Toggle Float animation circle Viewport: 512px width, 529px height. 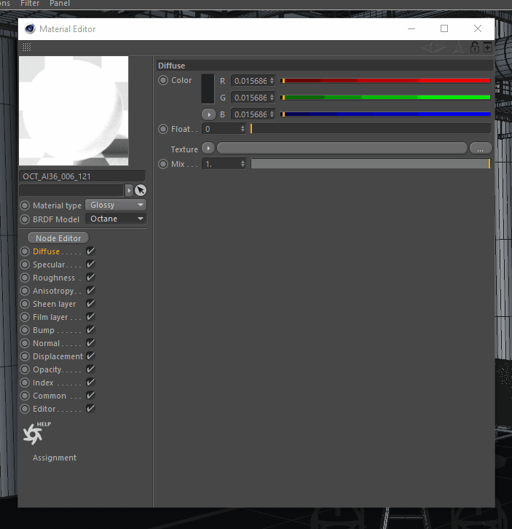tap(163, 129)
